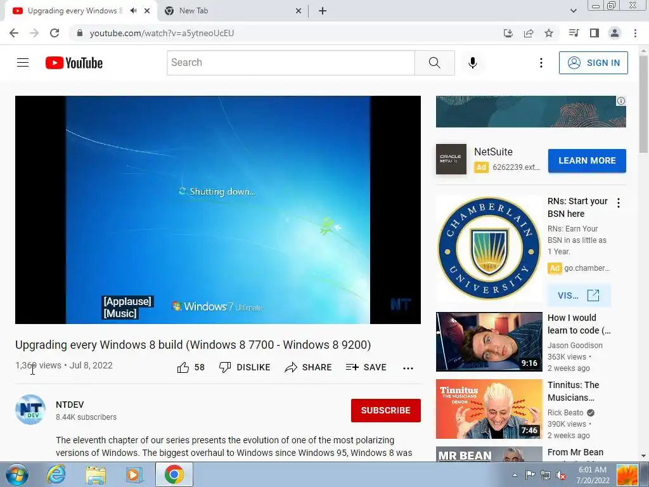Click the NTDEV channel name
This screenshot has height=487, width=649.
70,405
